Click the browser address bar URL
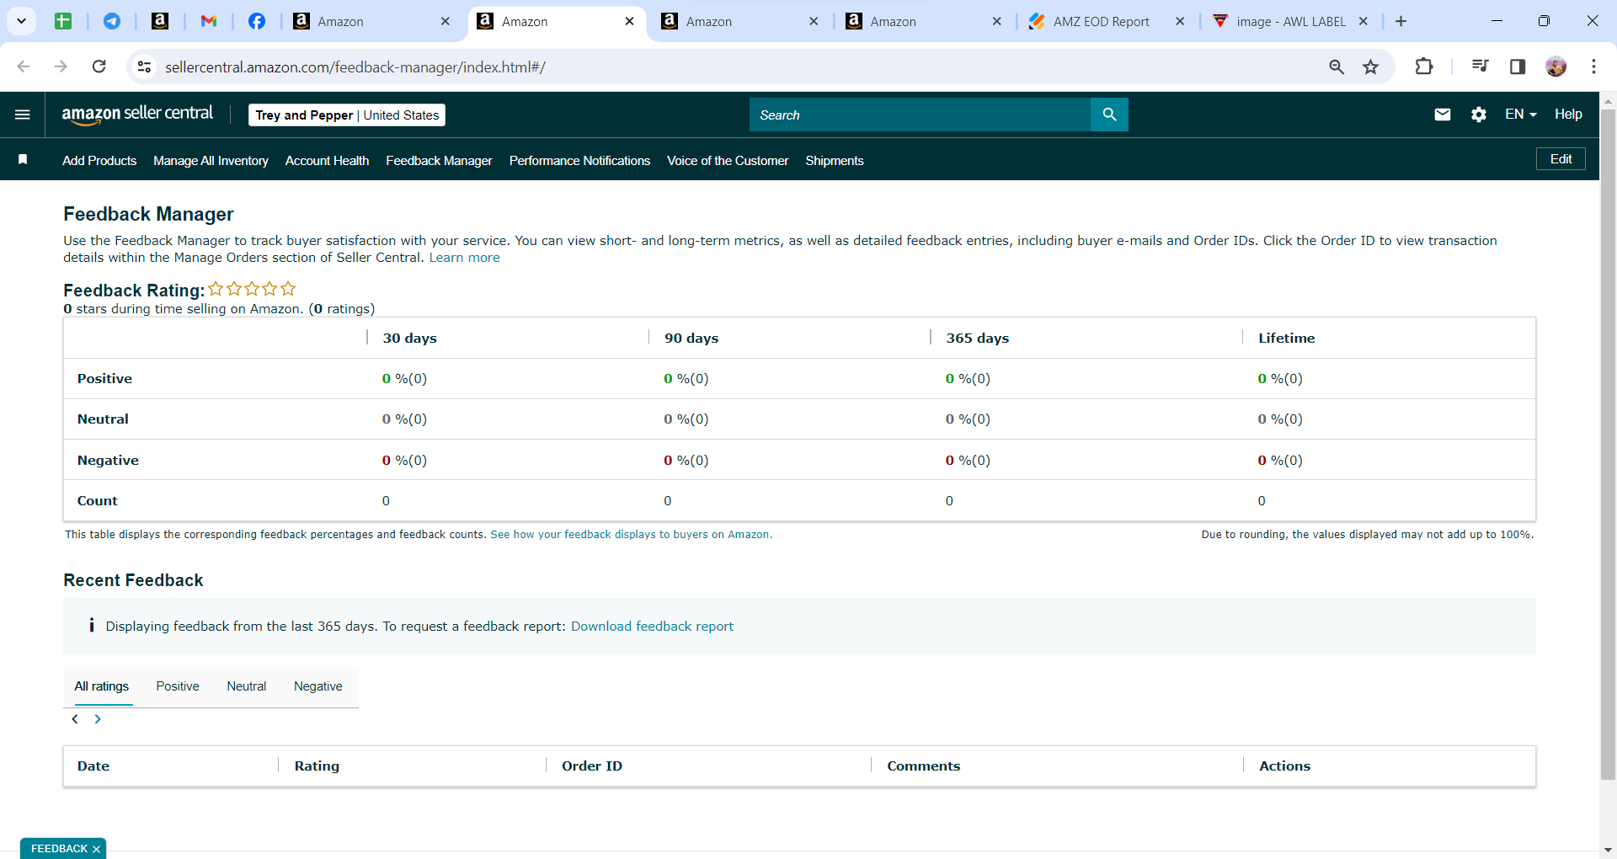The width and height of the screenshot is (1617, 859). pyautogui.click(x=355, y=67)
